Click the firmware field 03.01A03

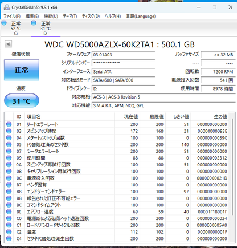tap(124, 55)
